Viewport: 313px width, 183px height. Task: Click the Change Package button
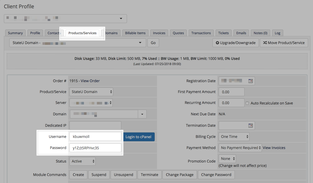180,175
